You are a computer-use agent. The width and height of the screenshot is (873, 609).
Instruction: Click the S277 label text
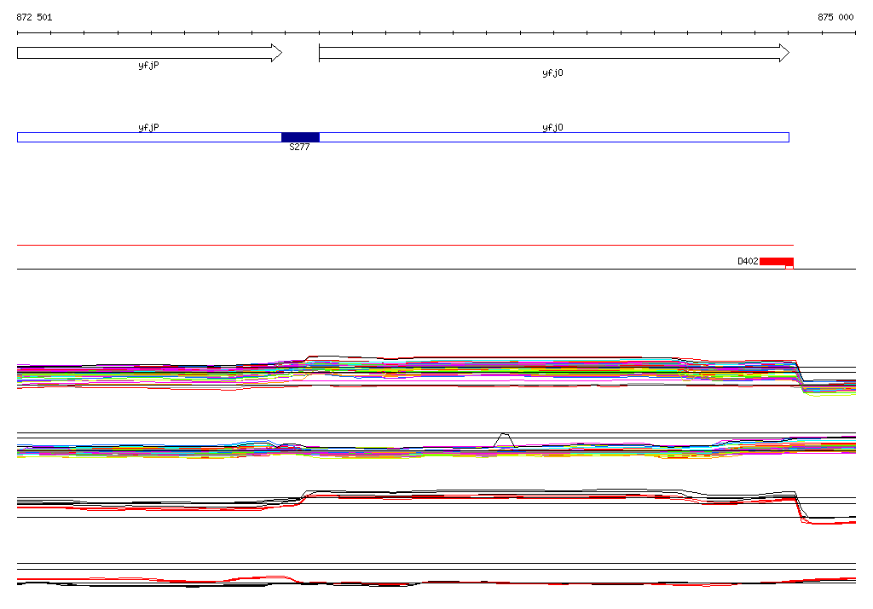[x=299, y=147]
